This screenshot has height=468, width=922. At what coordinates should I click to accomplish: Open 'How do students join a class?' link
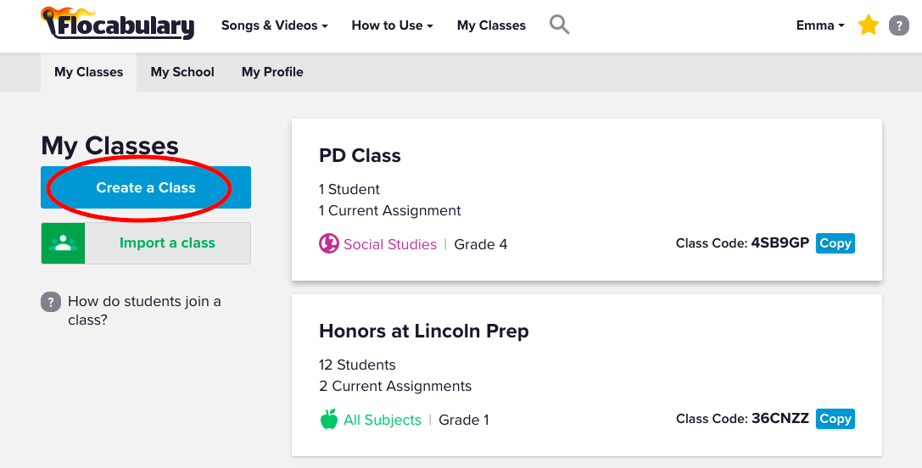(144, 310)
